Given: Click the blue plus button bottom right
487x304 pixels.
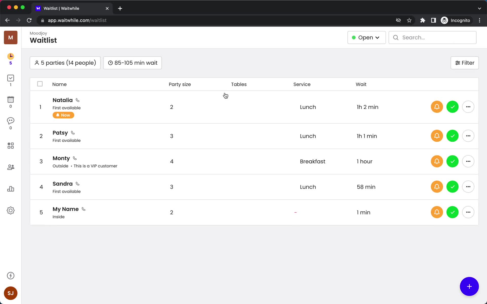Looking at the screenshot, I should pyautogui.click(x=469, y=286).
